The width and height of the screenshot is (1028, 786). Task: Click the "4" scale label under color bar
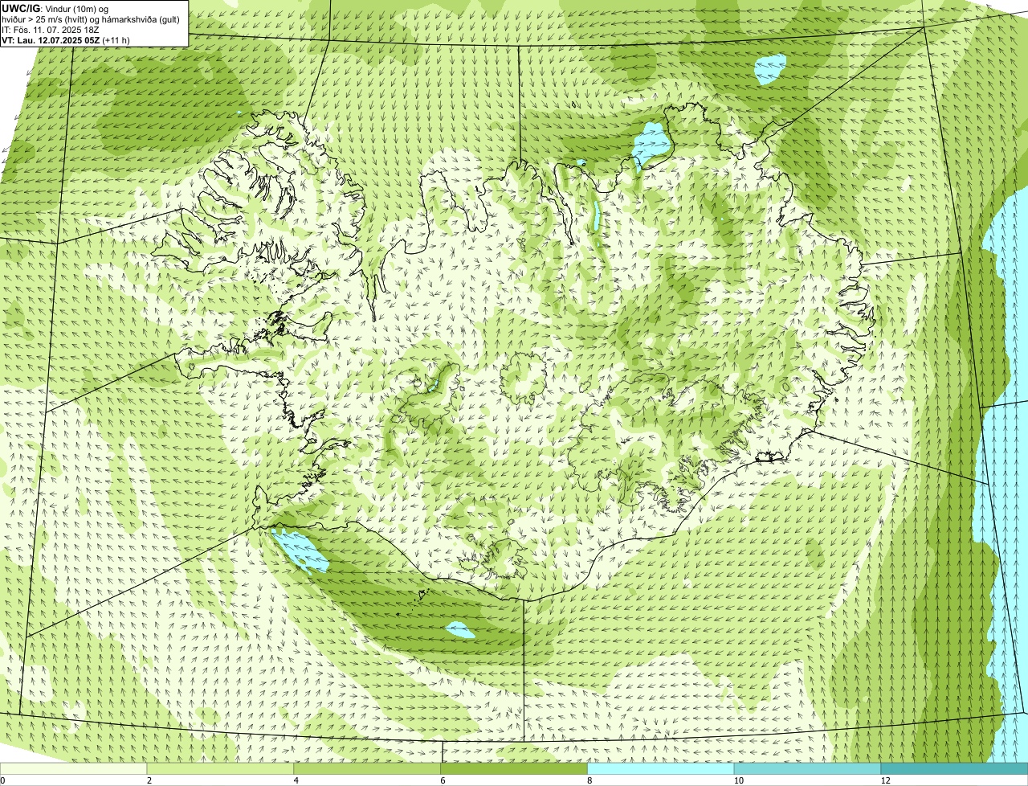click(x=296, y=780)
